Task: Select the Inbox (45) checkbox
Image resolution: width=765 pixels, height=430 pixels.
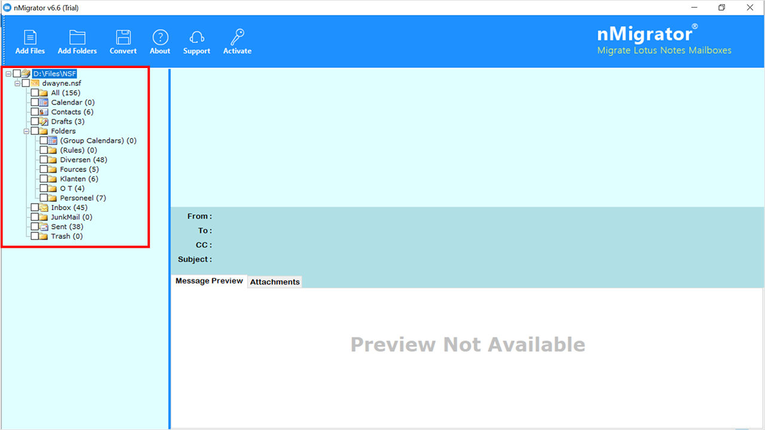Action: (35, 207)
